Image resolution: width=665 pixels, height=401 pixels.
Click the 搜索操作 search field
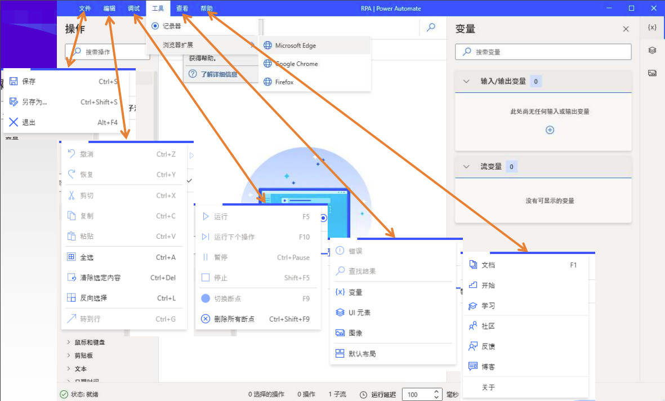point(108,52)
